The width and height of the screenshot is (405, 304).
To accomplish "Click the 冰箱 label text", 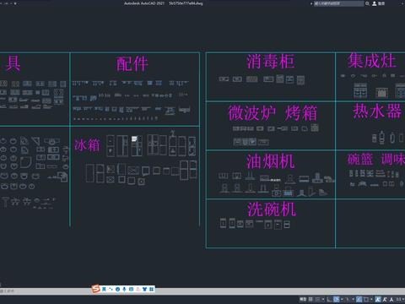I will click(x=87, y=145).
